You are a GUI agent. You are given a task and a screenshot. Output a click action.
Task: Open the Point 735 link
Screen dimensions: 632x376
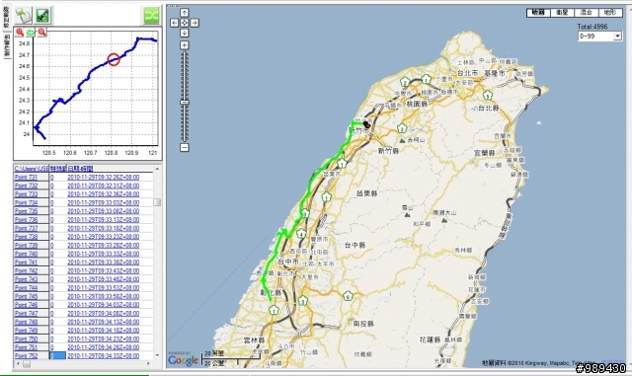click(x=26, y=211)
